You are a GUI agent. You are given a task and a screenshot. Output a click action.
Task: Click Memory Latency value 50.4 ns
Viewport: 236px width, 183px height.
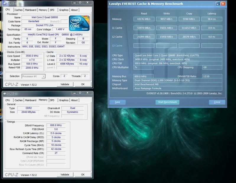tap(212, 19)
